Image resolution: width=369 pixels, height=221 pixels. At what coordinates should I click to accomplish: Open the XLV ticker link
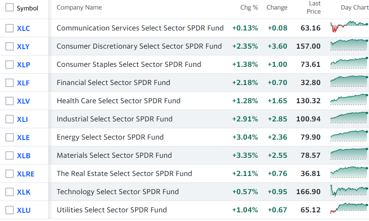point(23,101)
